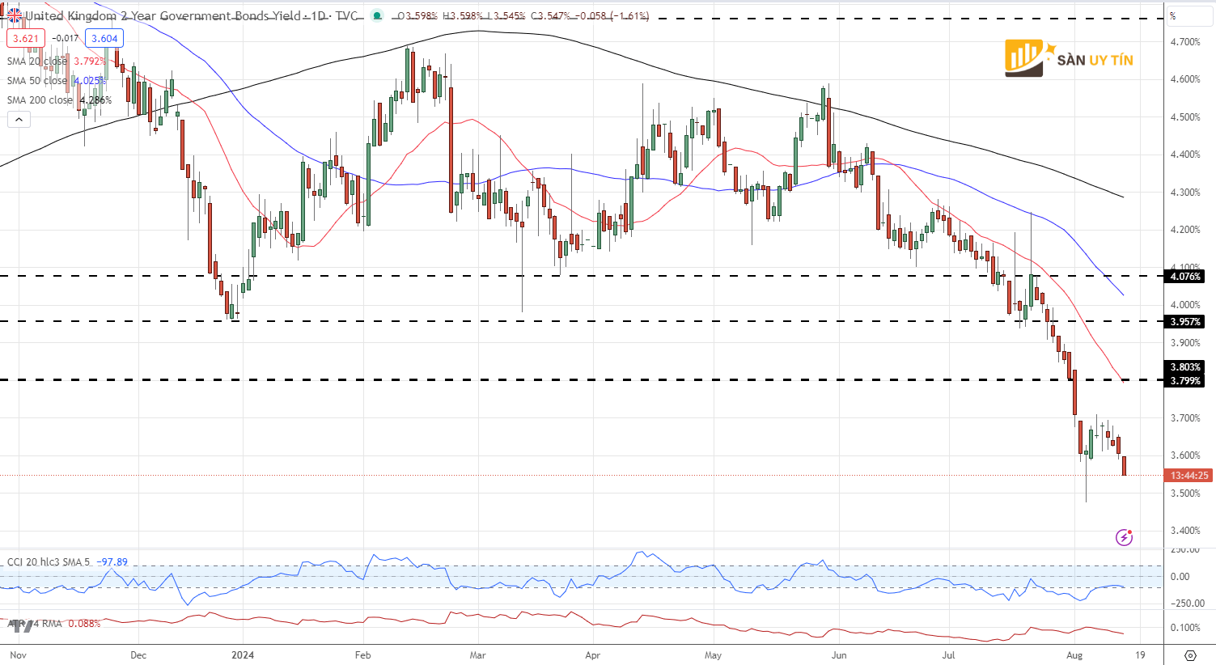Click the open value O3.598% in header
1216x665 pixels.
pos(417,16)
